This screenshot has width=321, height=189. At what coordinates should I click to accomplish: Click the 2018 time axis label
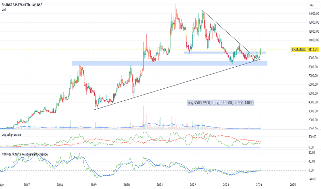(60, 185)
